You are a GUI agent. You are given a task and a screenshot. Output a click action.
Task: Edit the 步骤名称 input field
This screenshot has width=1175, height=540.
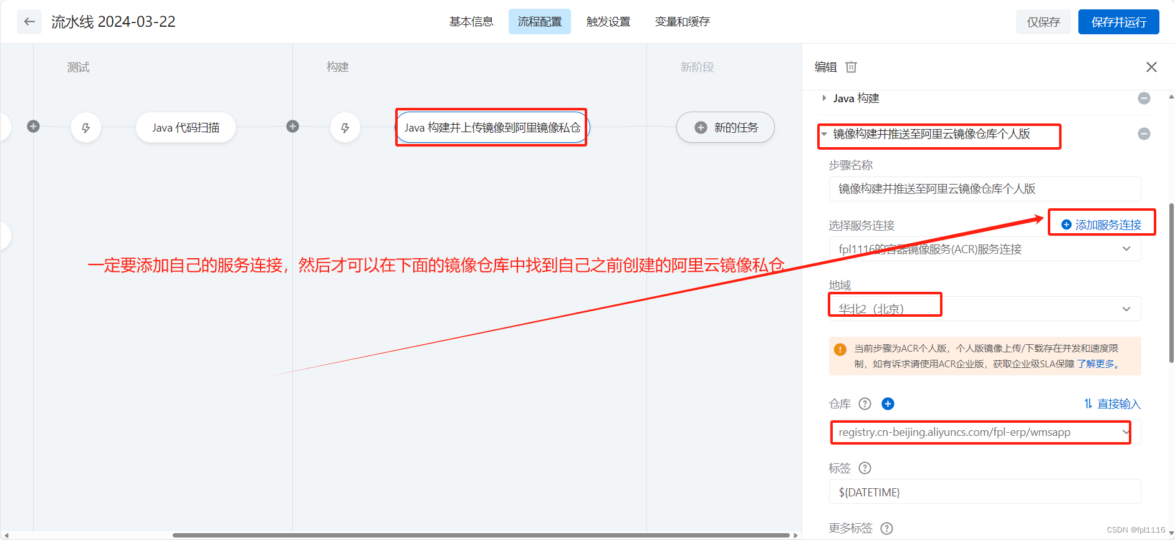(985, 189)
